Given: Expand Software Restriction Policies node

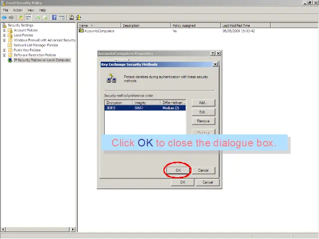Looking at the screenshot, I should [4, 55].
